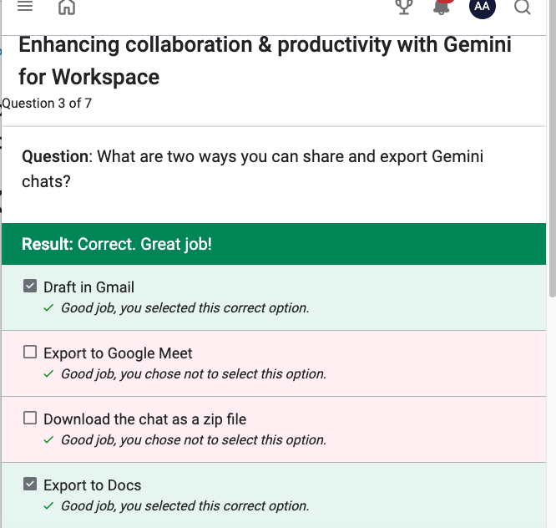Tick the Export to Google Meet checkbox
The width and height of the screenshot is (556, 528).
point(30,352)
